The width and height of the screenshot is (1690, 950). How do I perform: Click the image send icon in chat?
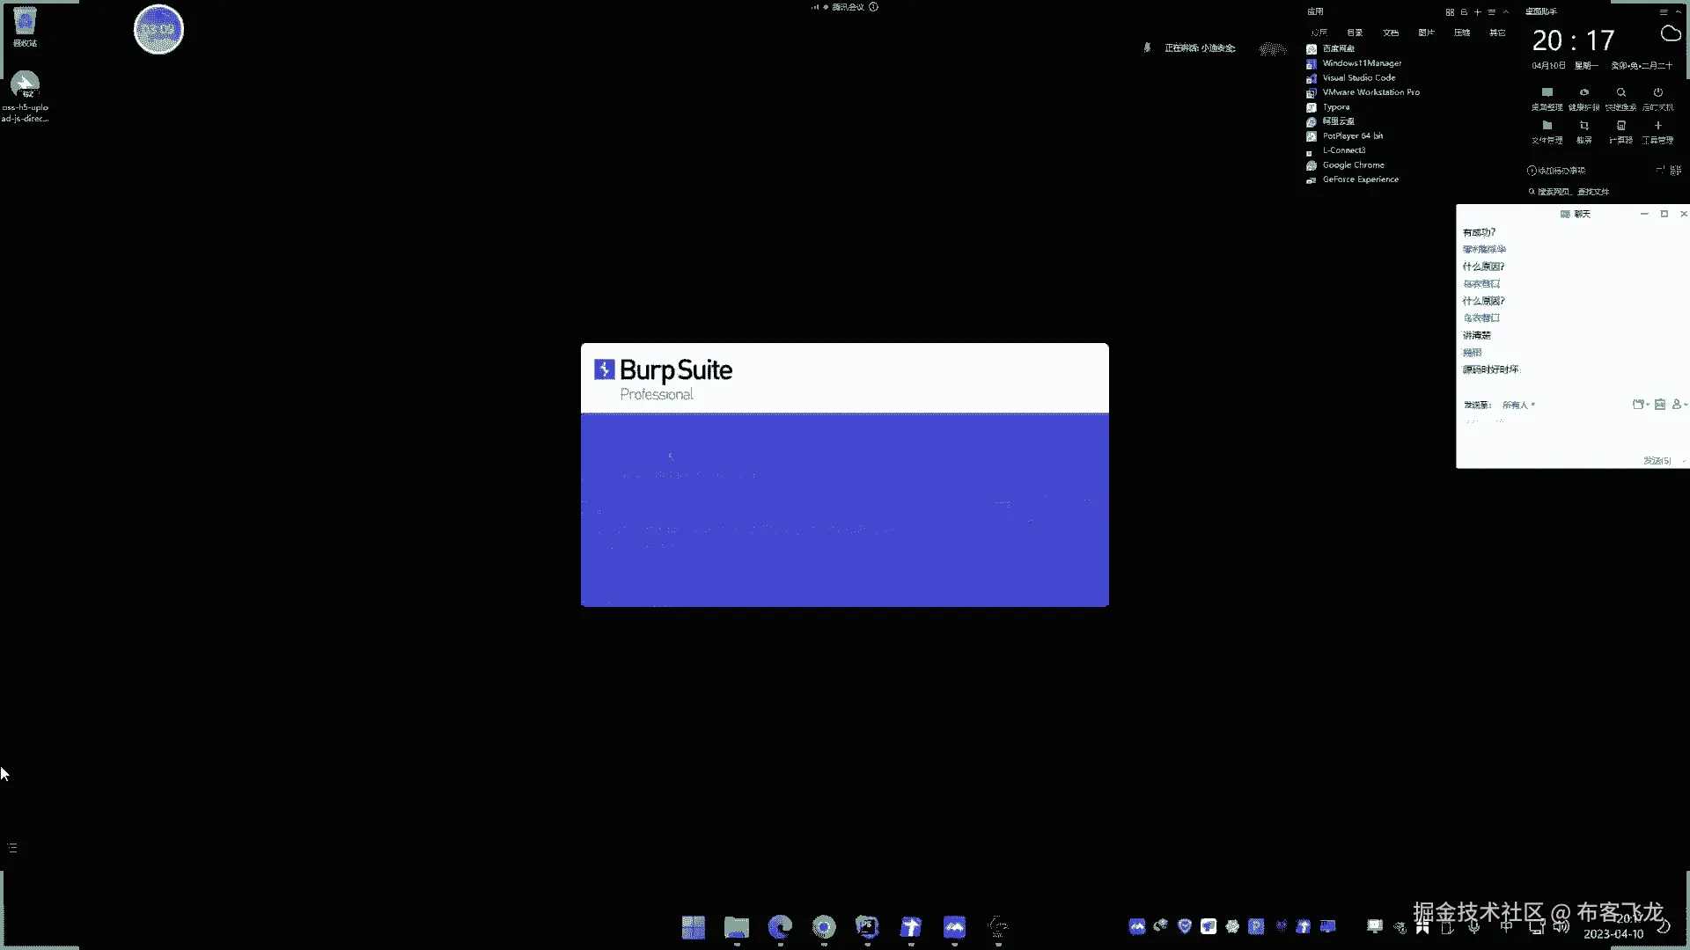pos(1659,405)
